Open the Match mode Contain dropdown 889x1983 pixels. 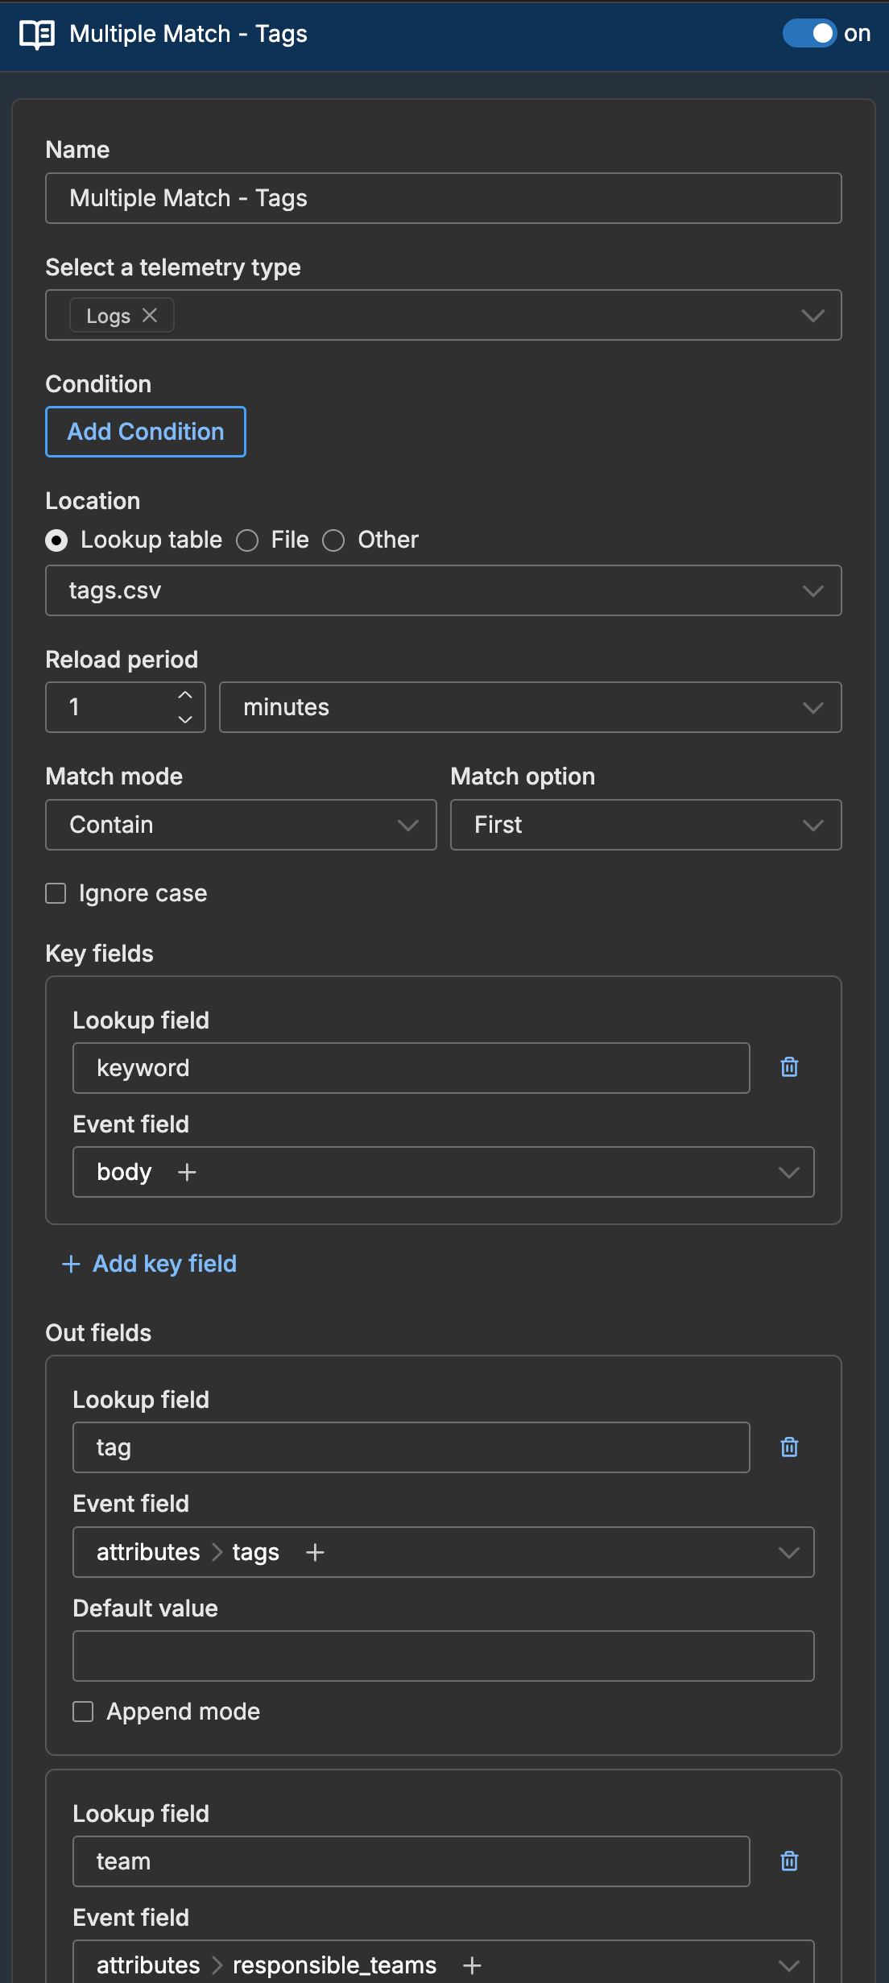point(241,825)
